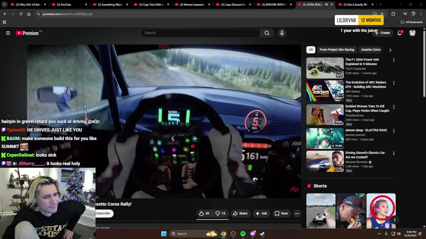Switch to the Cops Trick Killer tab

pyautogui.click(x=151, y=5)
